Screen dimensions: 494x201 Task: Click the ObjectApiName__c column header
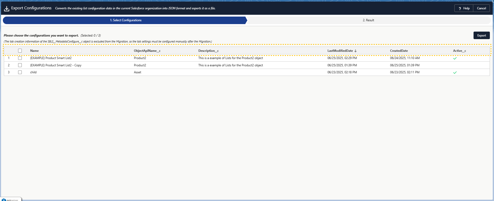click(x=147, y=51)
